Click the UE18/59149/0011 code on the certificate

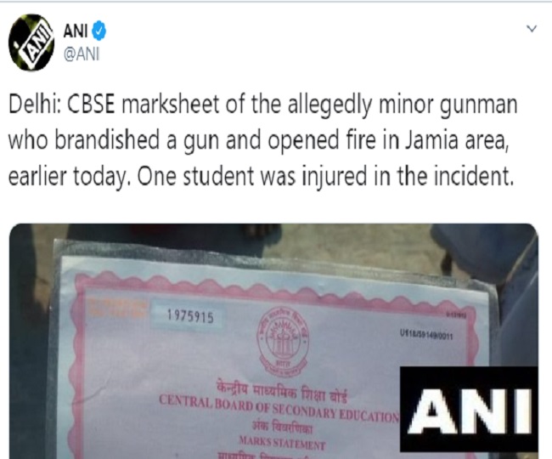(426, 334)
